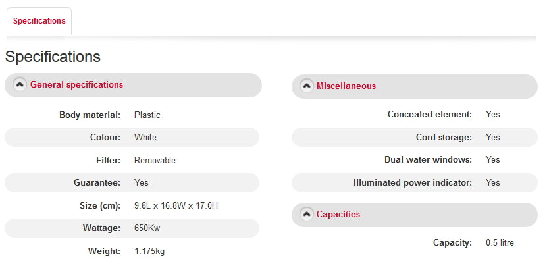Screen dimensions: 549x264
Task: Click the 0.5 litre capacity value
Action: (x=500, y=243)
